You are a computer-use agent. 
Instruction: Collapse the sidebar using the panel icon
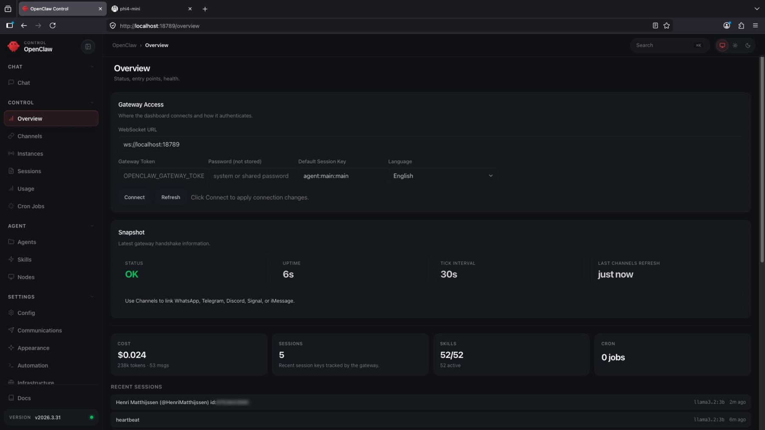pyautogui.click(x=88, y=47)
